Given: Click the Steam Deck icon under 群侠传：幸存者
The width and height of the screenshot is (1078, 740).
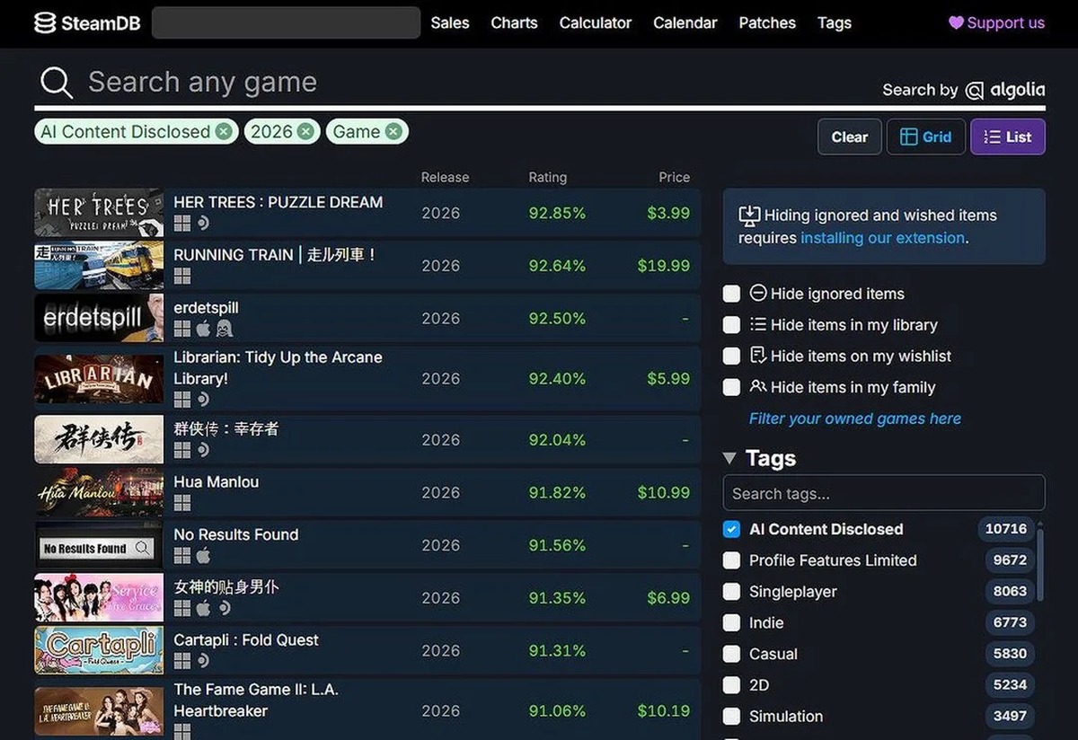Looking at the screenshot, I should [203, 450].
